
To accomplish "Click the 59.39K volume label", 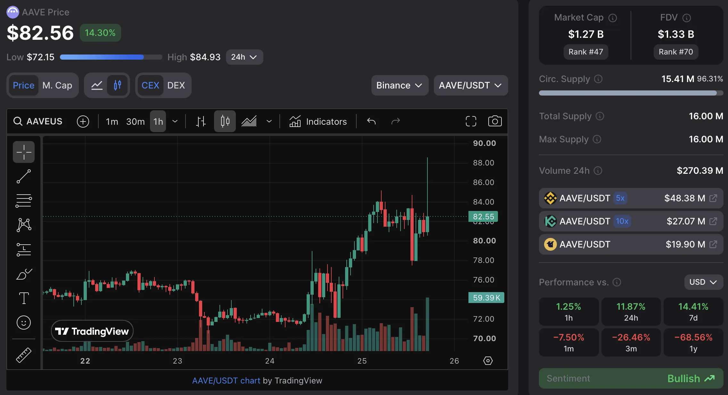I will click(486, 298).
